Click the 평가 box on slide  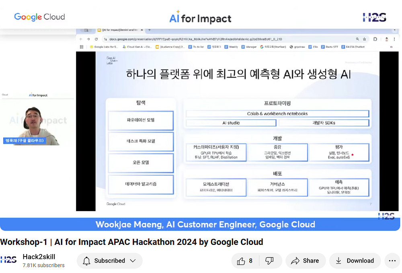tap(339, 152)
